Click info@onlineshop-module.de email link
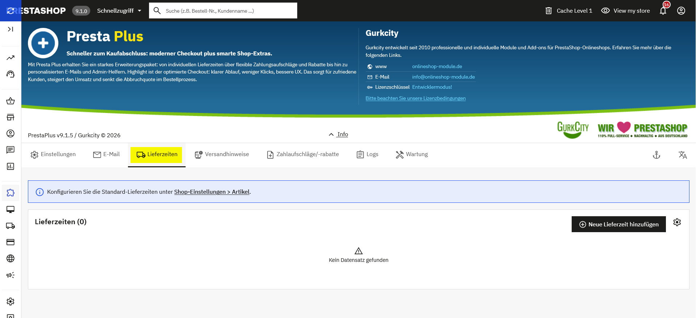Viewport: 696px width, 318px height. click(443, 77)
